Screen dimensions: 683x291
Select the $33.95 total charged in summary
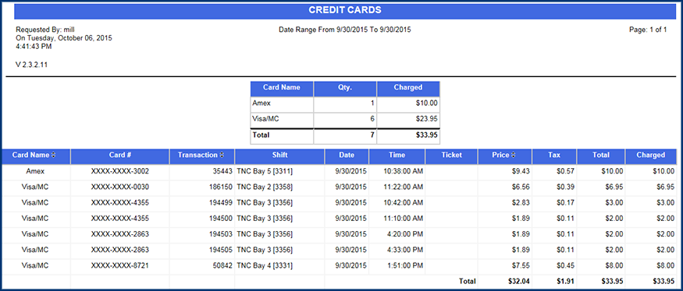pos(427,135)
